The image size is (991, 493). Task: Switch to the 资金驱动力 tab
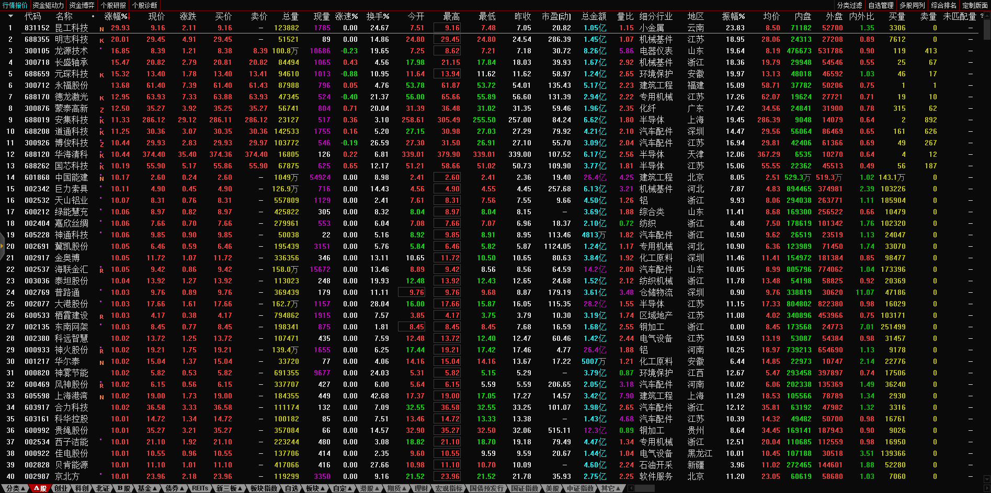coord(48,5)
